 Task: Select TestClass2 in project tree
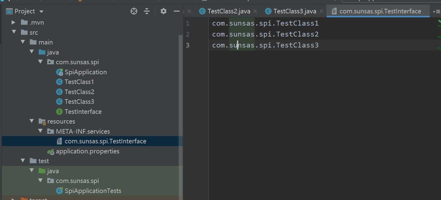pyautogui.click(x=79, y=92)
